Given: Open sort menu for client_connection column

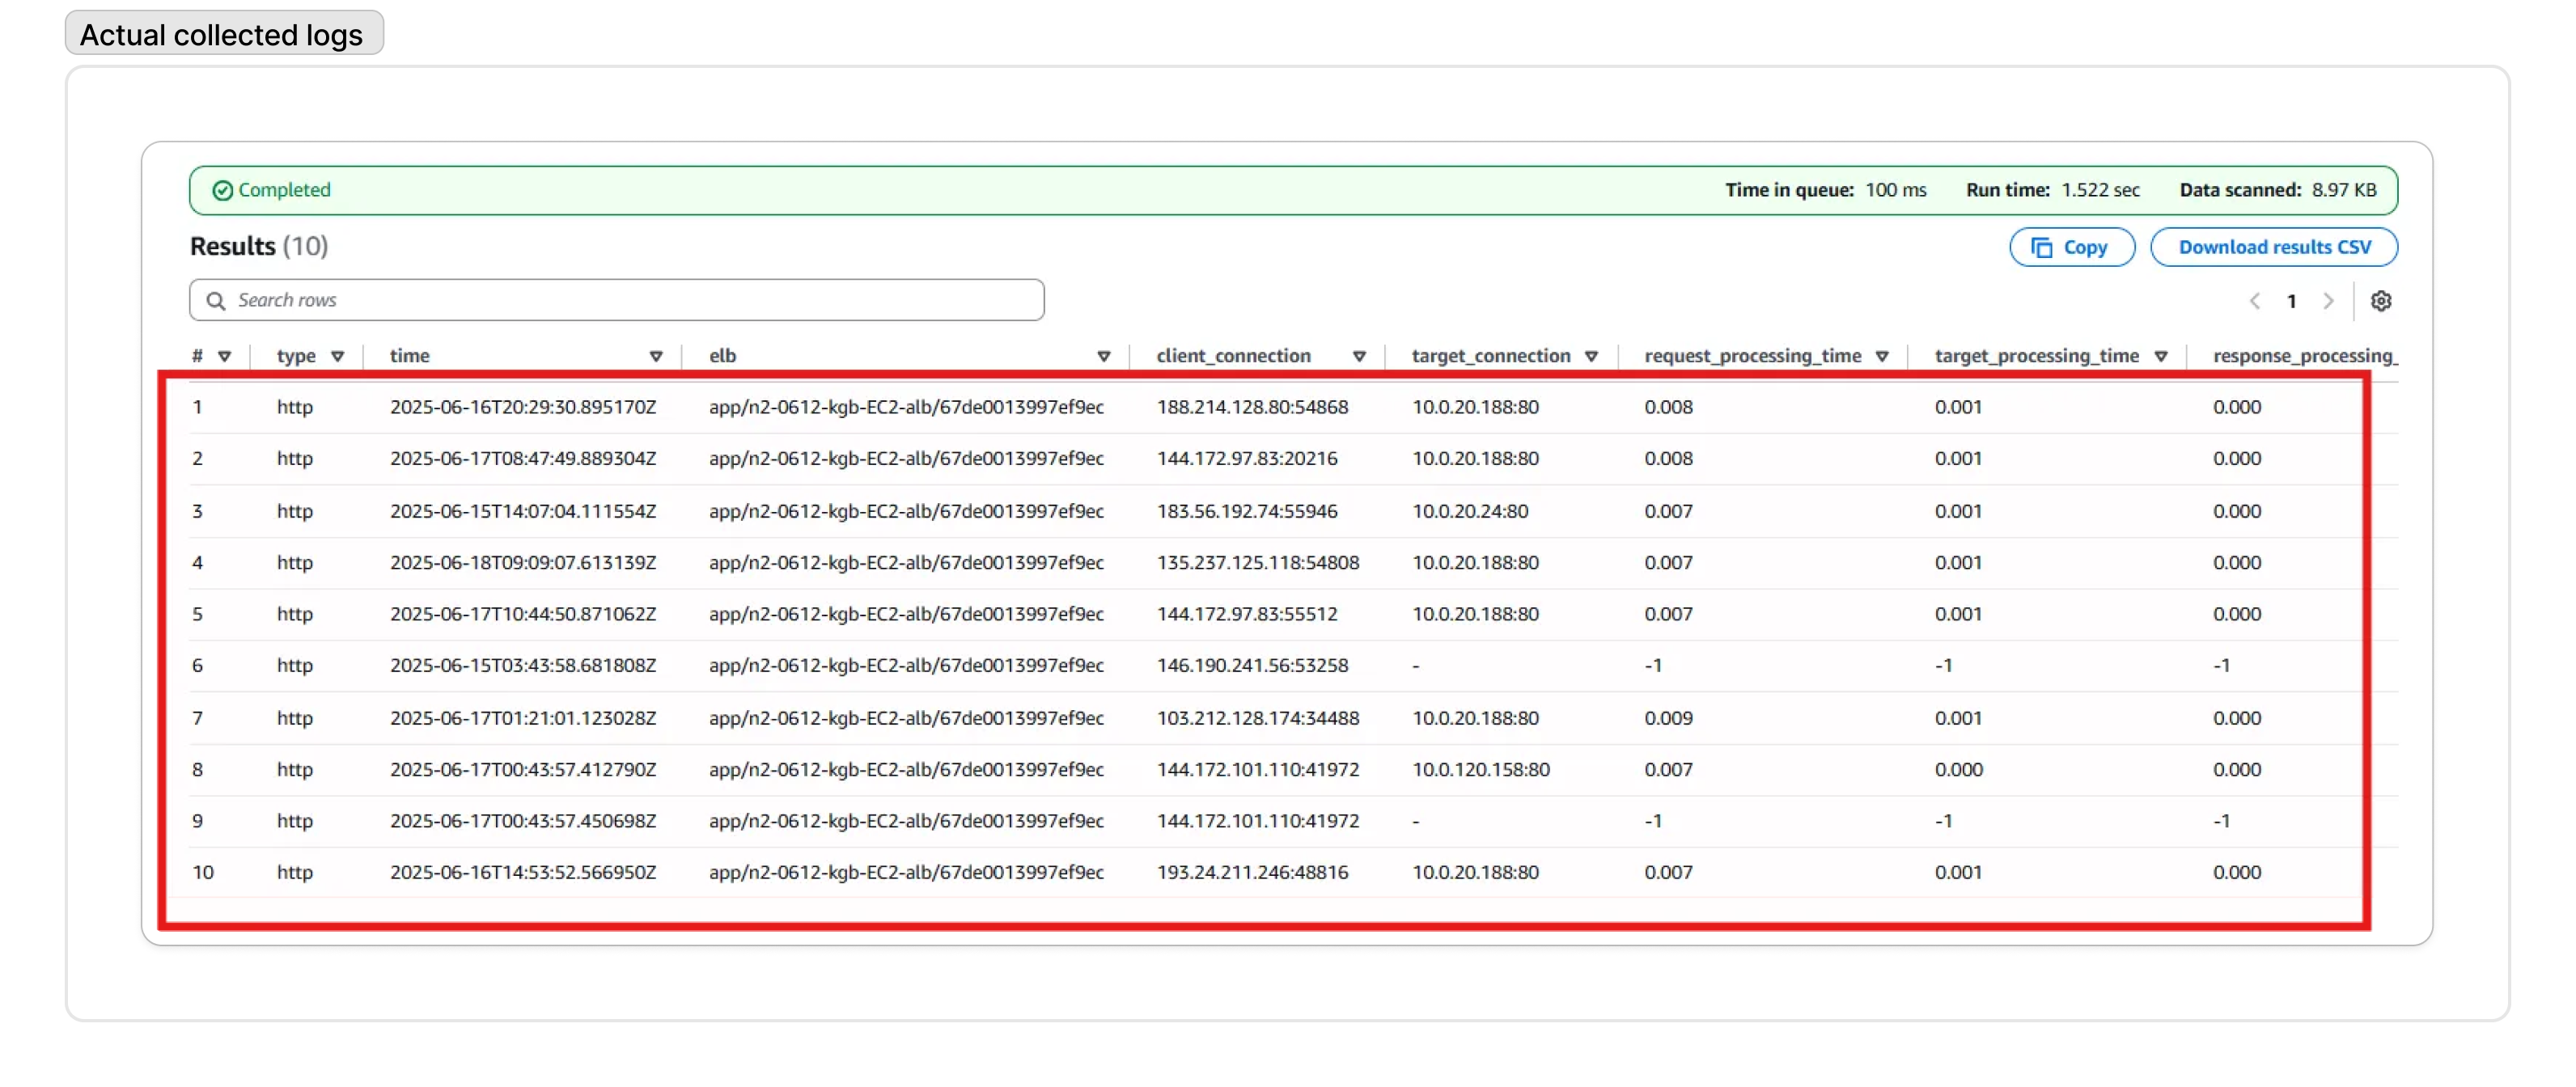Looking at the screenshot, I should click(x=1359, y=356).
